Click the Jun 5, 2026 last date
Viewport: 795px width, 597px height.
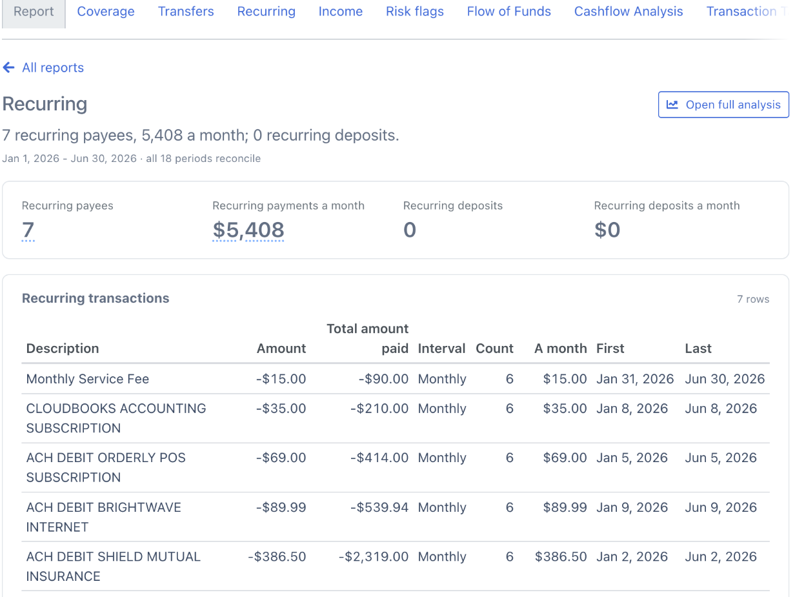(x=721, y=458)
